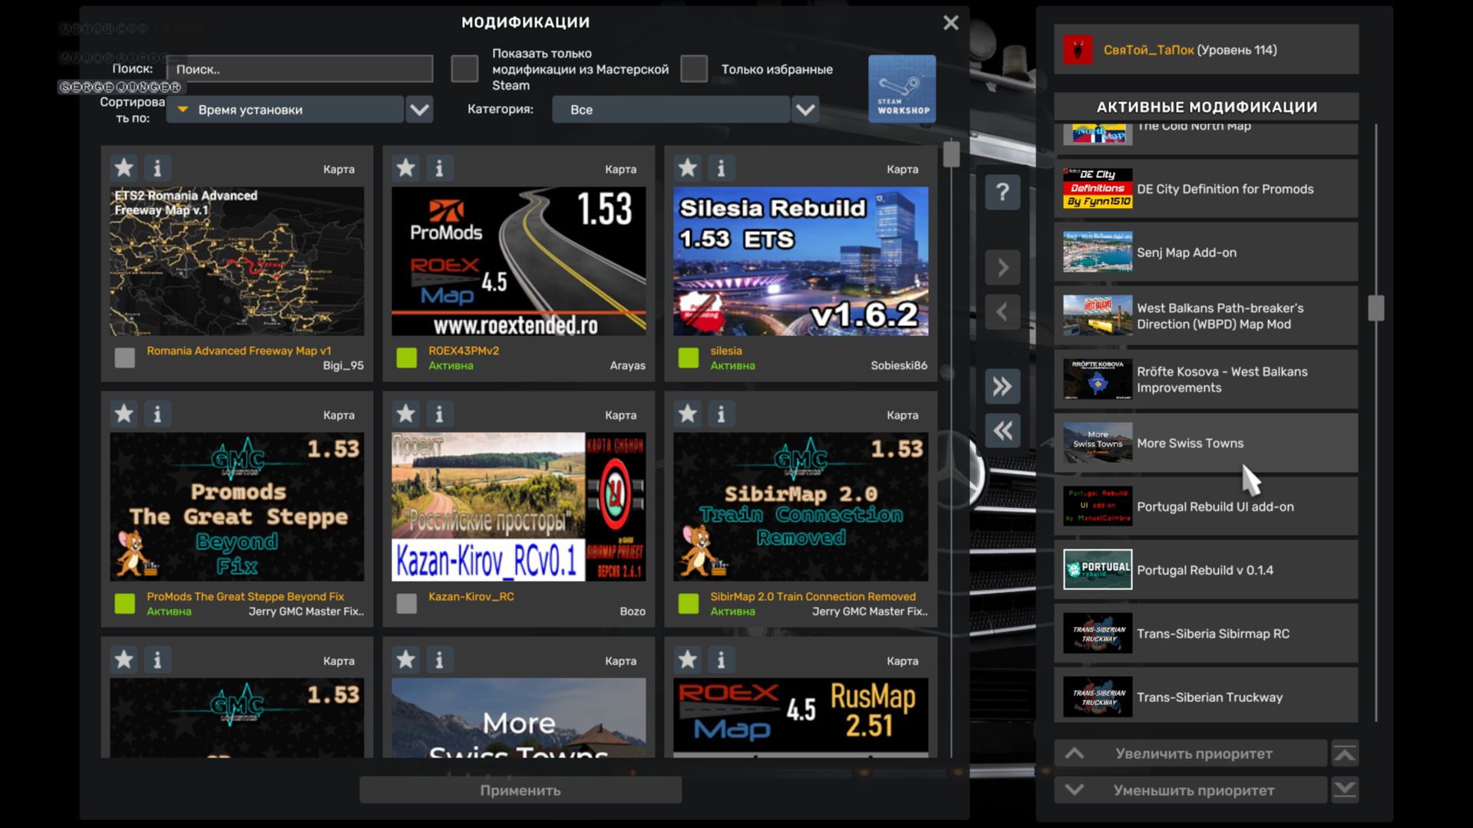Image resolution: width=1473 pixels, height=828 pixels.
Task: Enable Romania Advanced Freeway Map mod checkbox
Action: point(124,358)
